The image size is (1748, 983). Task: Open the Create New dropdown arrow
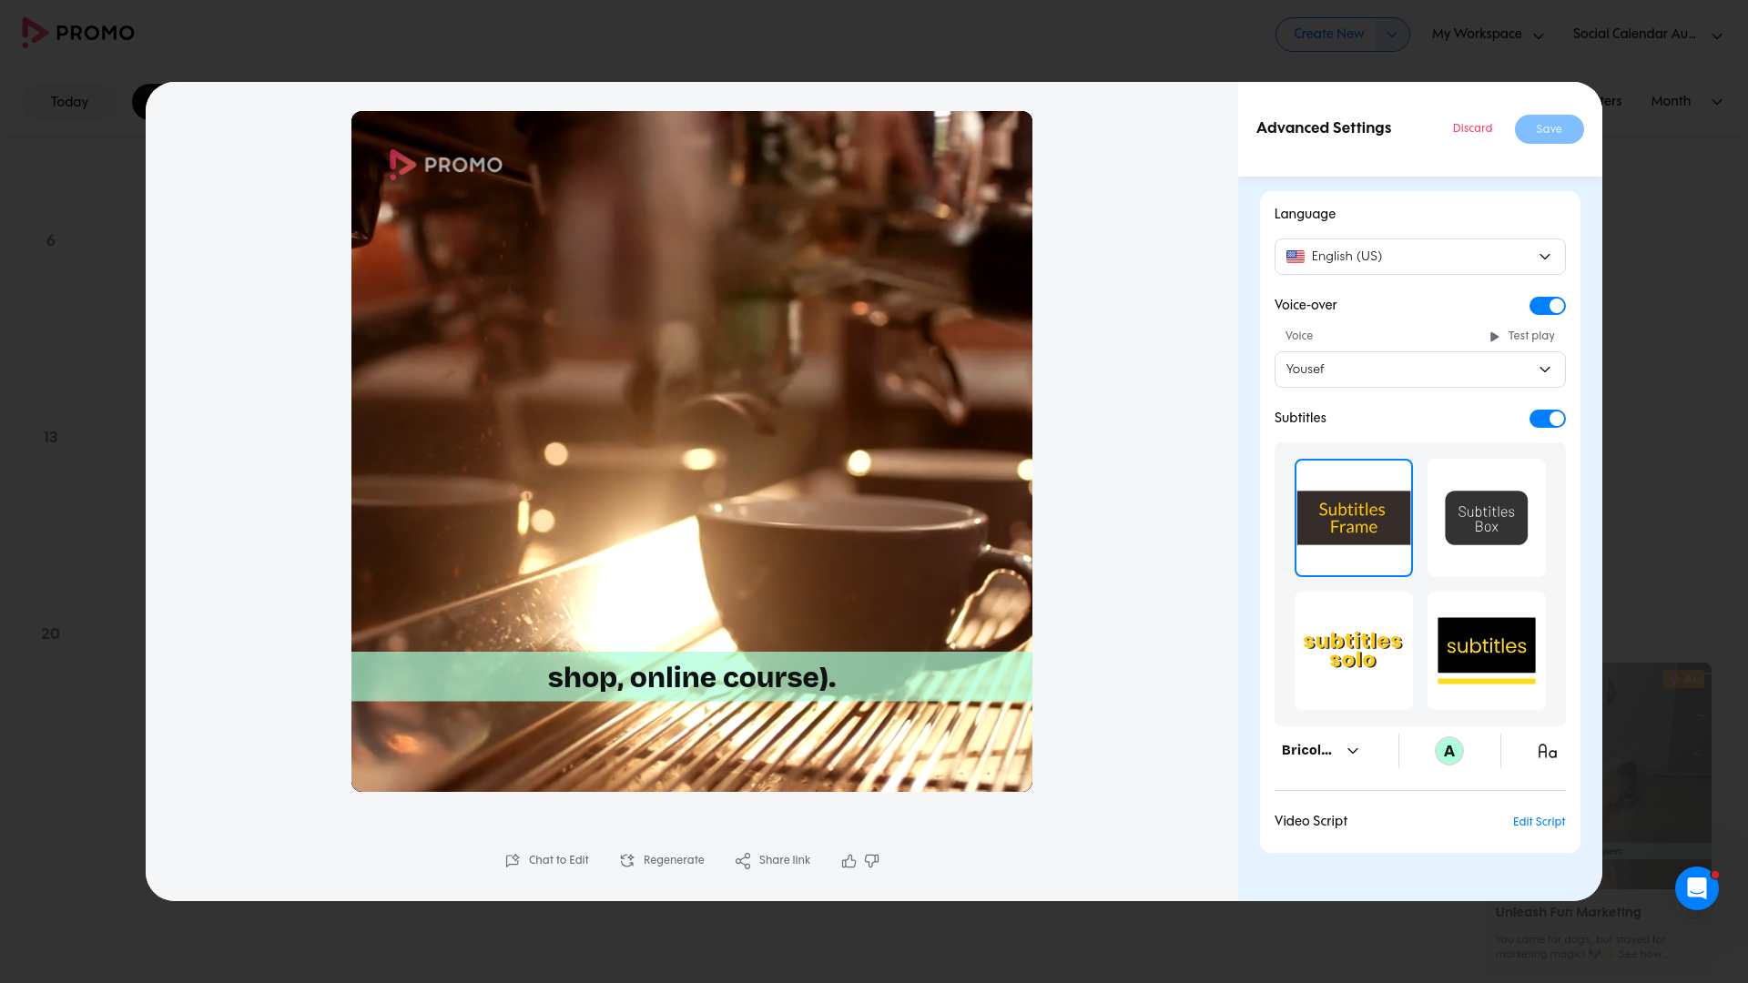[x=1391, y=35]
